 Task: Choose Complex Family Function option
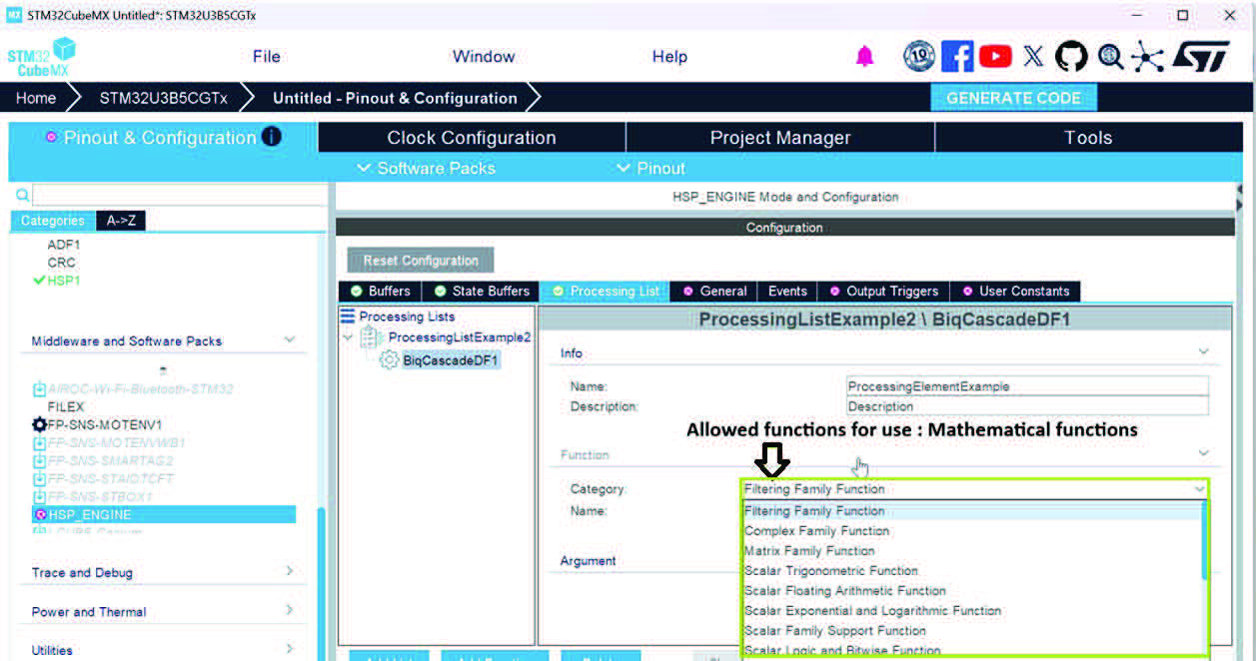[972, 531]
